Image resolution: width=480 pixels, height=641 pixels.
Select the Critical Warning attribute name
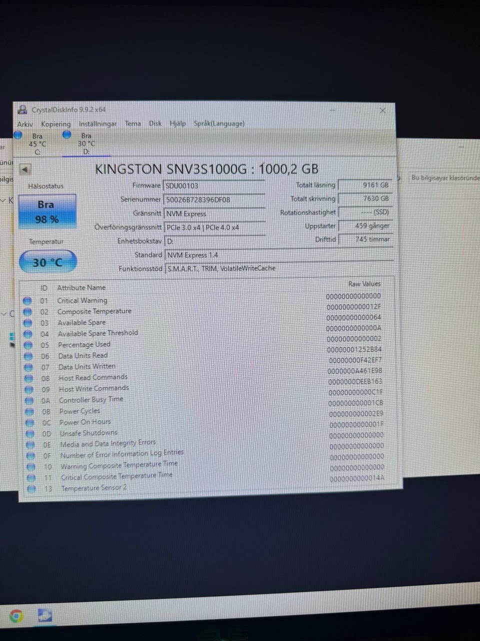pos(82,300)
